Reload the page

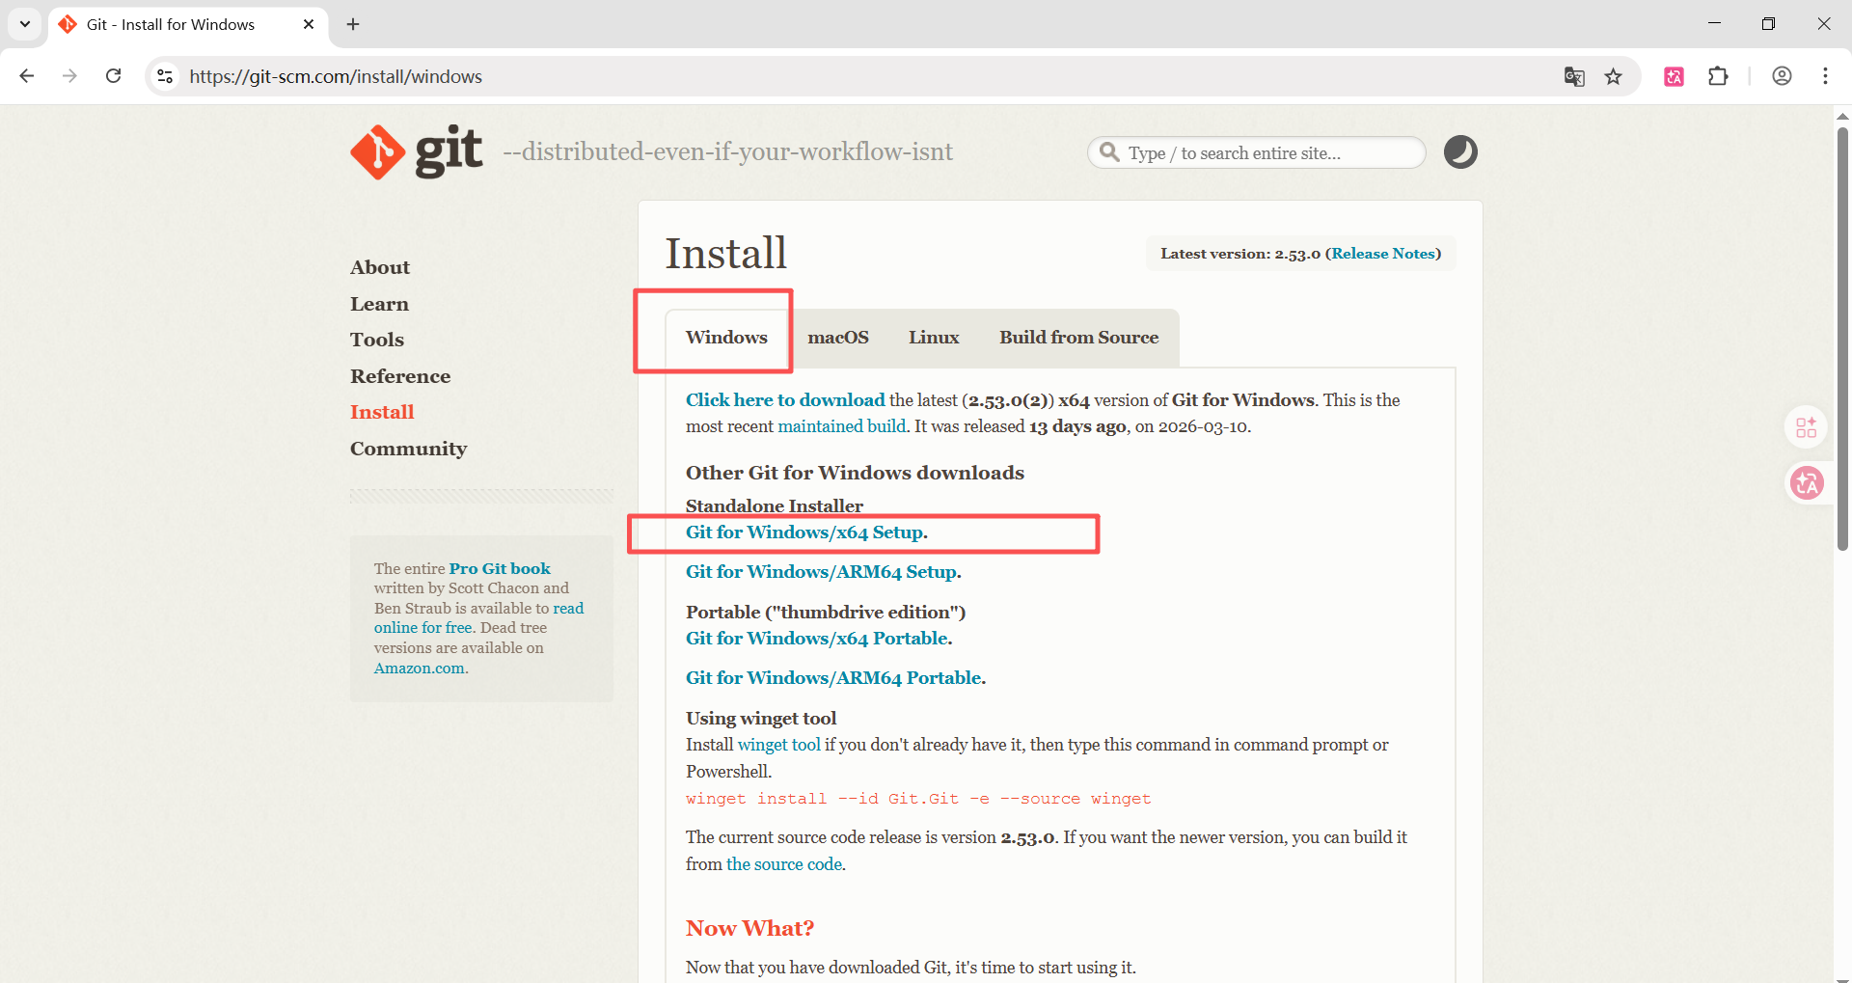point(114,76)
